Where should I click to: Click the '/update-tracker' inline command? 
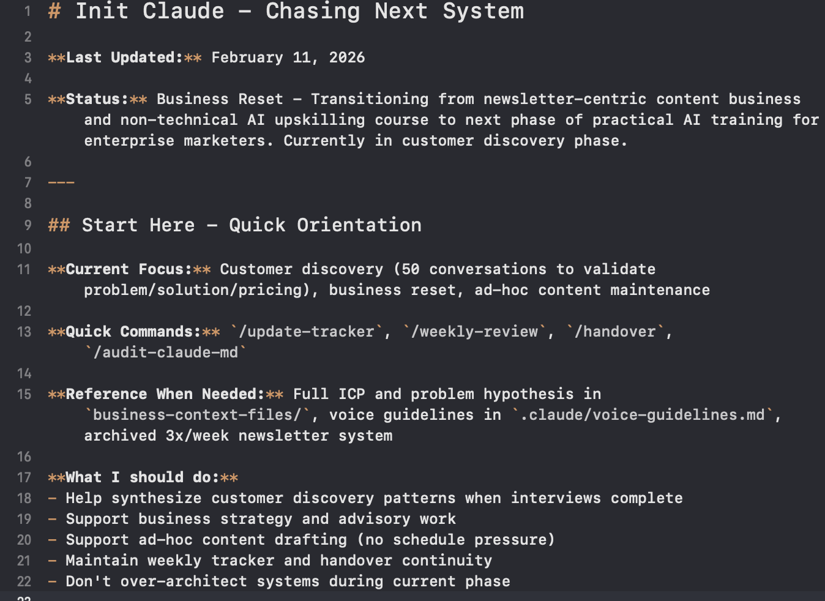(x=307, y=332)
